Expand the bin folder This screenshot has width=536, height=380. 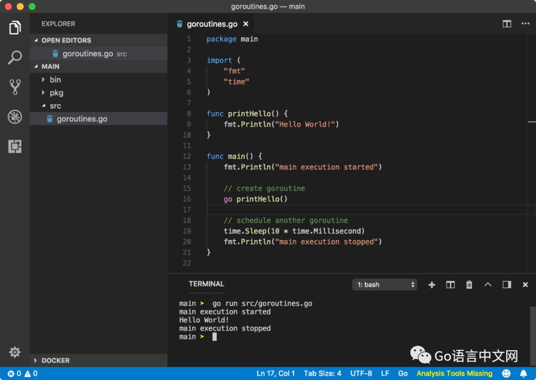tap(98, 80)
